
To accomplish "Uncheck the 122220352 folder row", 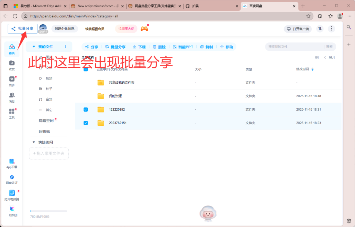I will (x=86, y=109).
